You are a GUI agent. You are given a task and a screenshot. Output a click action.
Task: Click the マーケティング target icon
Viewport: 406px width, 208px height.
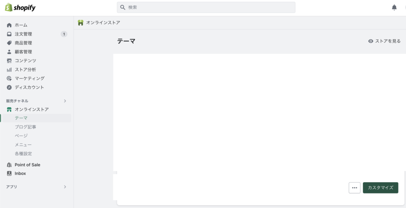pyautogui.click(x=10, y=78)
